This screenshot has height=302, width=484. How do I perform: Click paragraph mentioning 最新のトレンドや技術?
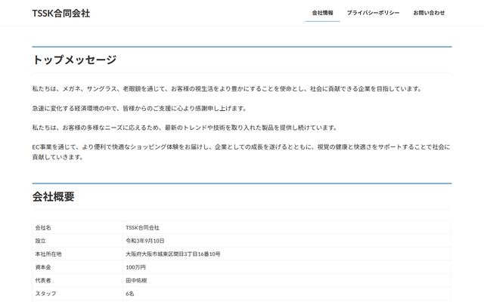coord(185,128)
